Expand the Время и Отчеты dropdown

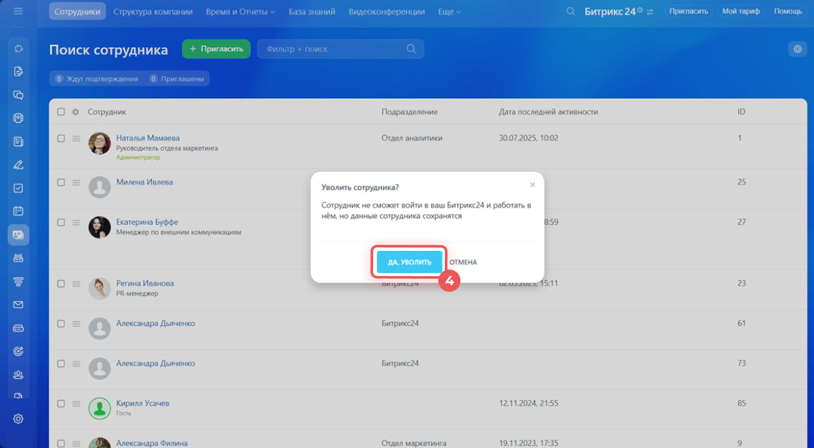point(240,12)
